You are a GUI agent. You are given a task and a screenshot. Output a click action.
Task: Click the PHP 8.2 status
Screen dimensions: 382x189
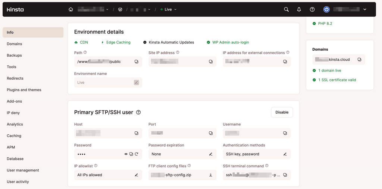click(322, 23)
